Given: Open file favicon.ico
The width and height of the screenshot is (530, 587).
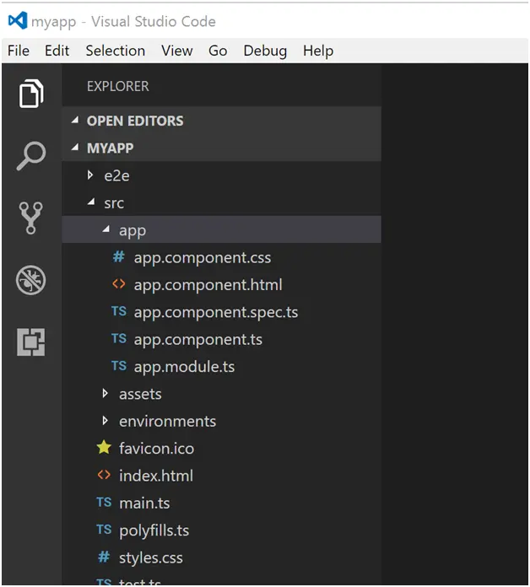Looking at the screenshot, I should (157, 449).
